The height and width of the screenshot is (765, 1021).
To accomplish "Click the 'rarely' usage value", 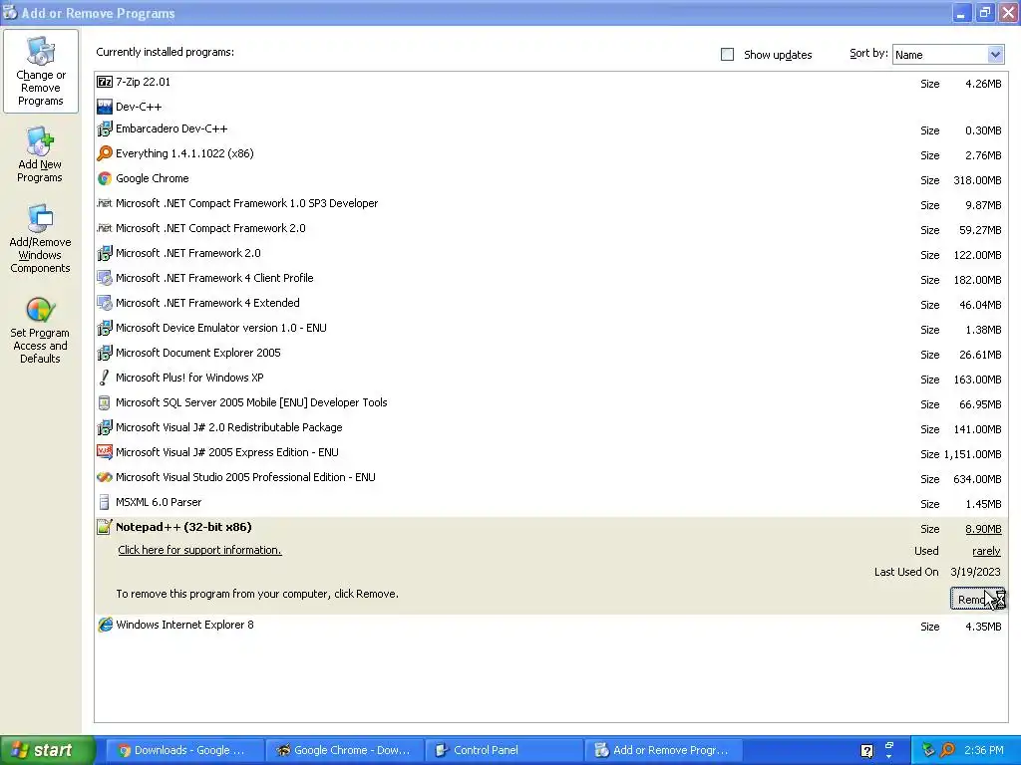I will coord(986,551).
